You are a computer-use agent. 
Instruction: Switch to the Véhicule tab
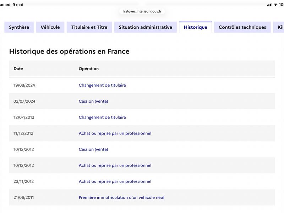tap(50, 27)
